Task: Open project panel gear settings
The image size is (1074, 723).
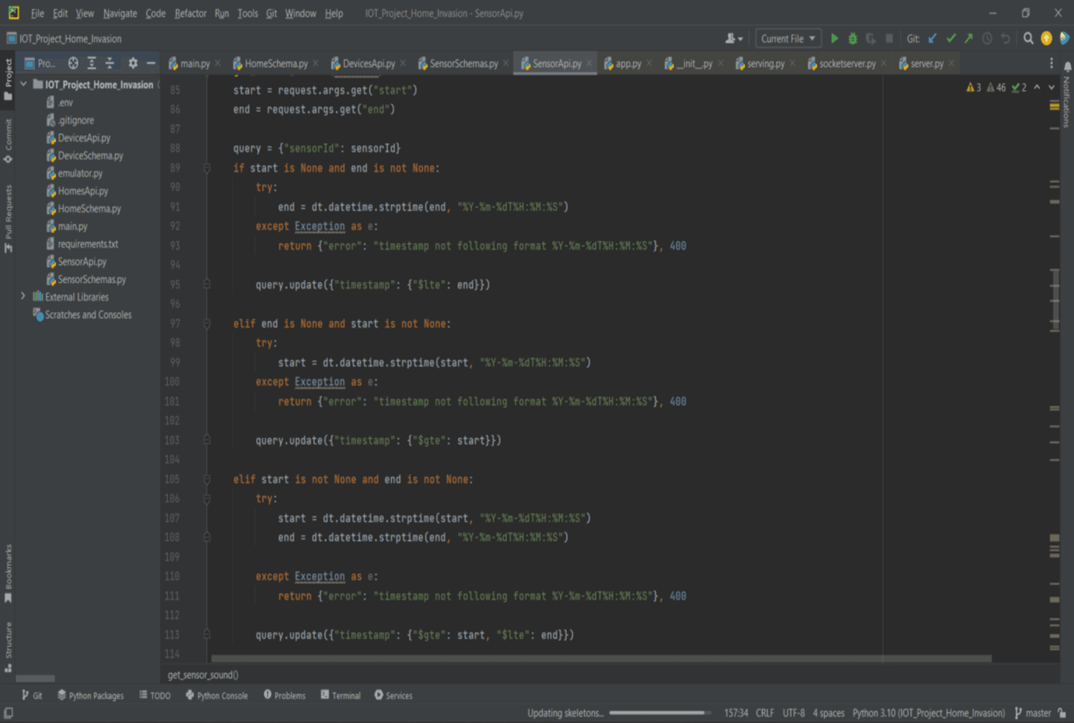Action: [133, 63]
